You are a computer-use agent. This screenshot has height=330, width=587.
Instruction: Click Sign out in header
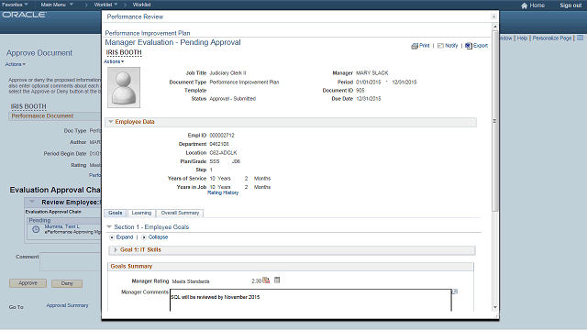coord(570,5)
